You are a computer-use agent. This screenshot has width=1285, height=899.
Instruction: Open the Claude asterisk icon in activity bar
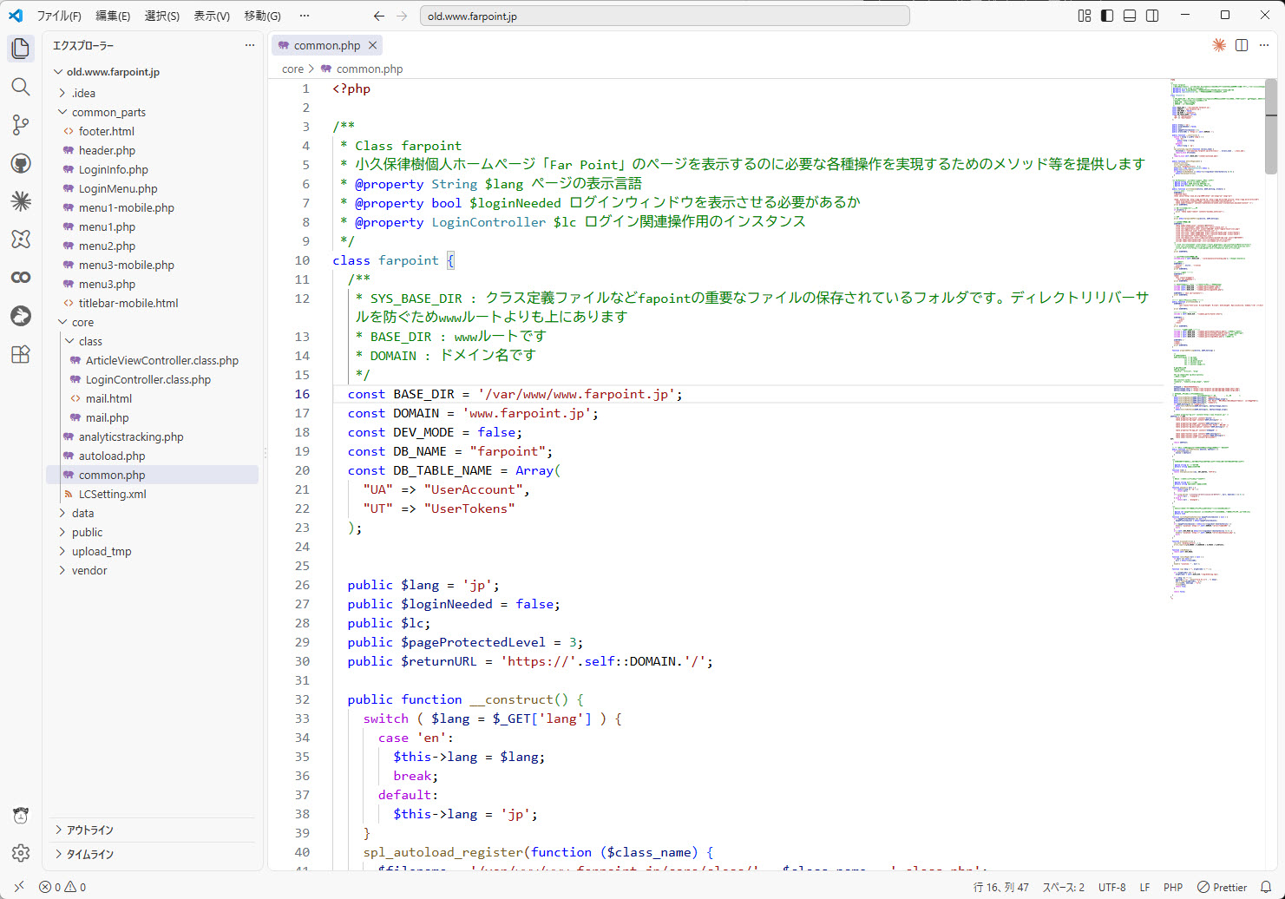tap(21, 201)
